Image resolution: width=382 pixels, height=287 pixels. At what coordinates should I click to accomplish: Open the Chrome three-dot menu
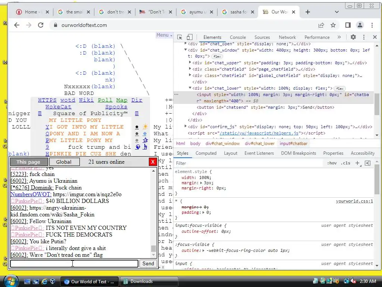372,25
